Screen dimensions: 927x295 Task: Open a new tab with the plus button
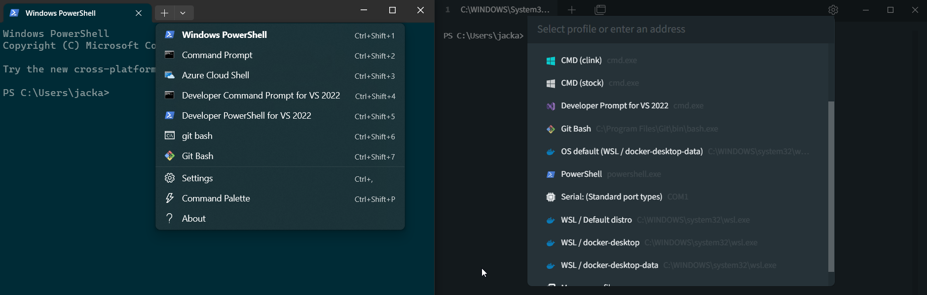click(x=164, y=13)
